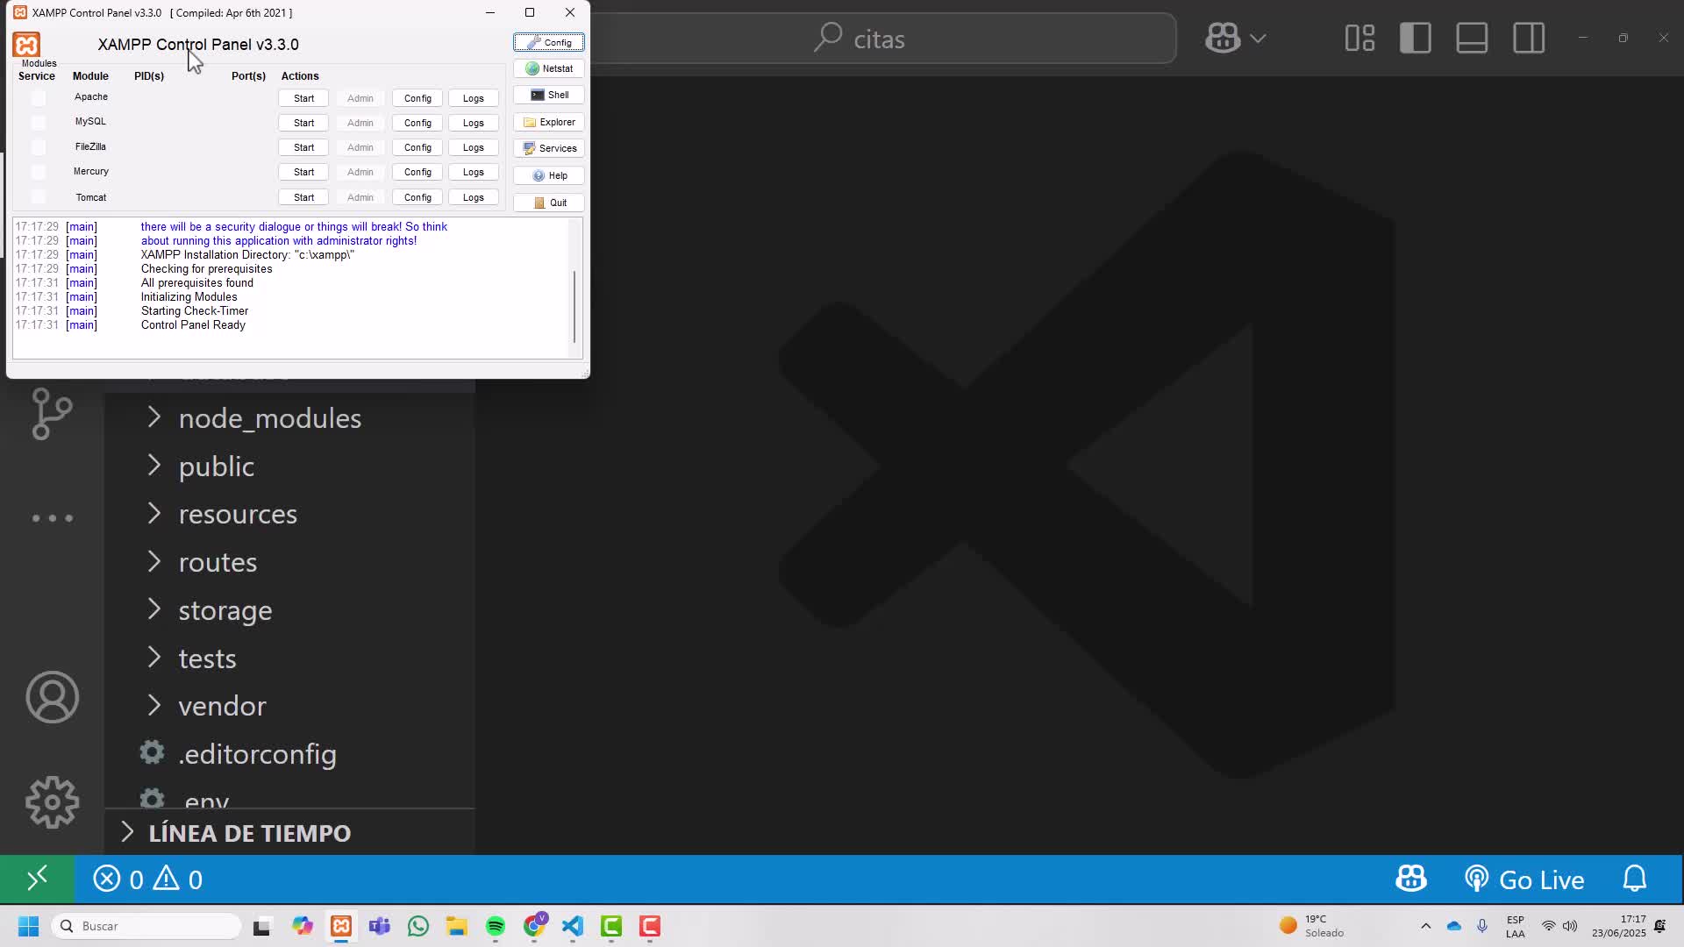Open Windows Start menu
Image resolution: width=1684 pixels, height=947 pixels.
point(28,926)
